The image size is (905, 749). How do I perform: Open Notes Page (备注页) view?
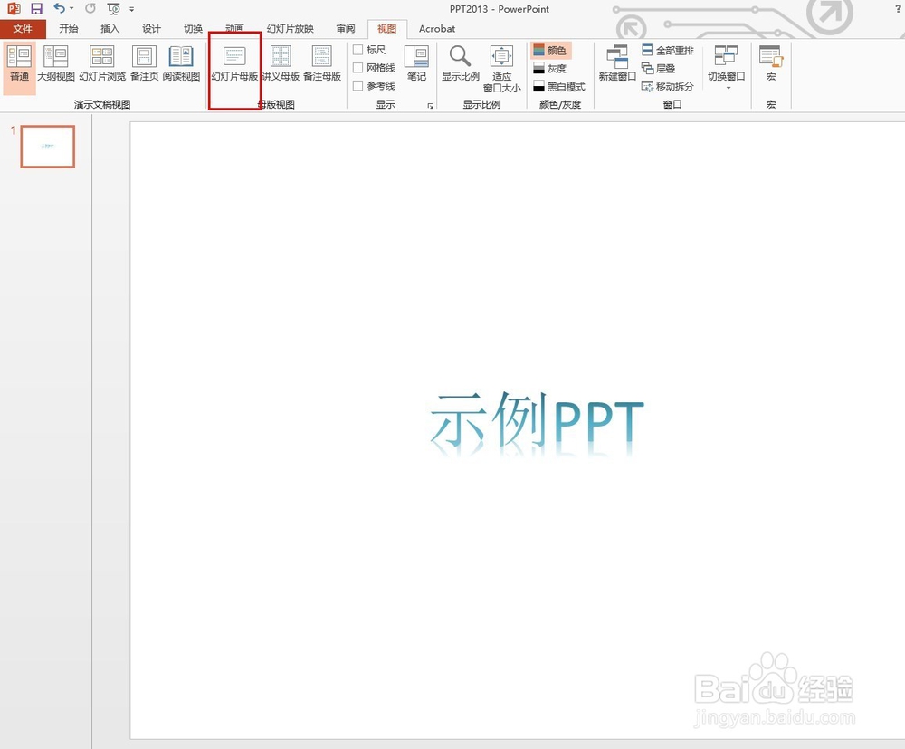(144, 64)
